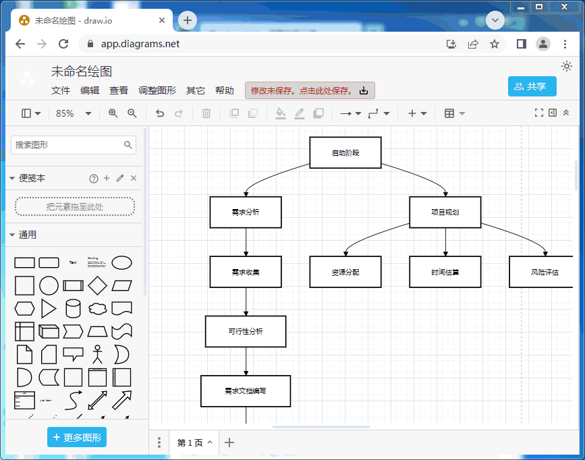Click the 共享 share button
The image size is (585, 460).
tap(532, 86)
